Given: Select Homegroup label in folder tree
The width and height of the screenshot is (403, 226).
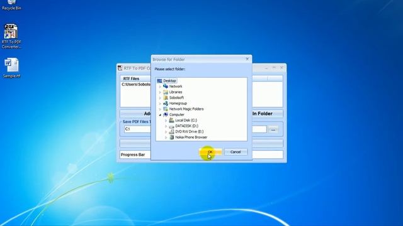Looking at the screenshot, I should click(178, 103).
